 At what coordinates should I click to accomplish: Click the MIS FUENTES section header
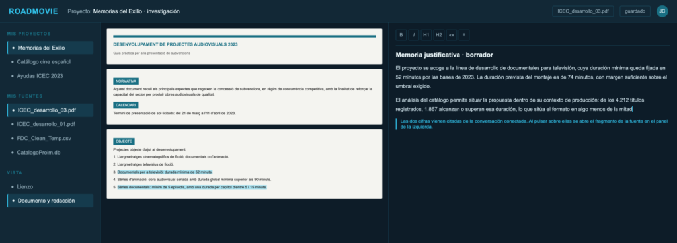24,96
